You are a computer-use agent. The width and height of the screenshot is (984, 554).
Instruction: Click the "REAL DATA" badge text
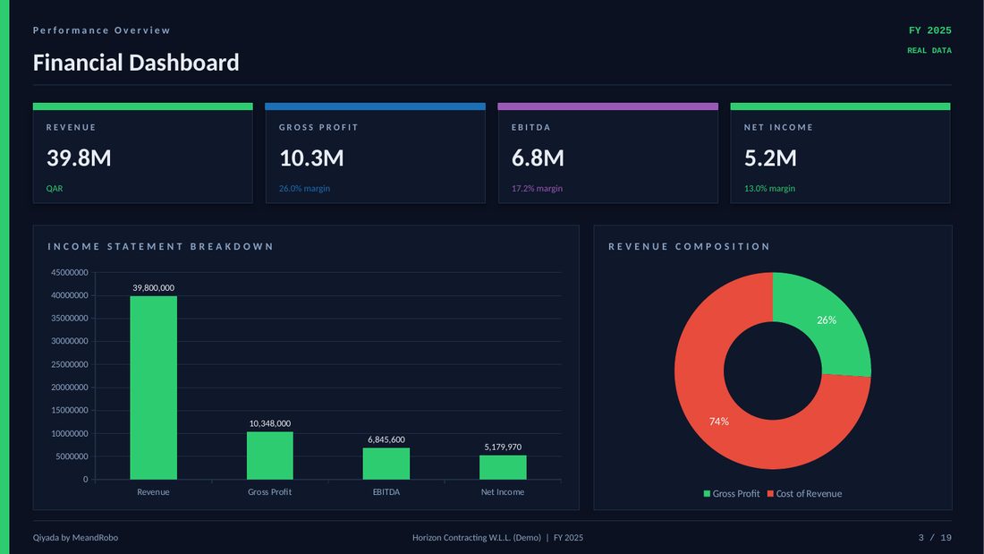click(x=929, y=50)
